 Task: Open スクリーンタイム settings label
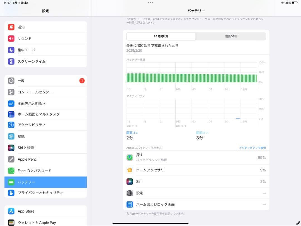pos(31,61)
